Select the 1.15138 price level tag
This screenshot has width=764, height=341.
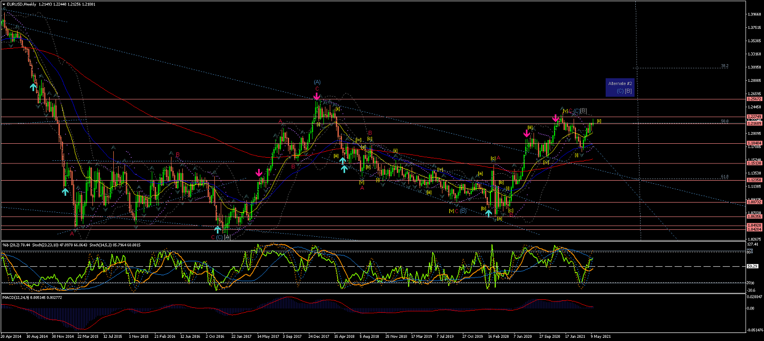point(753,164)
